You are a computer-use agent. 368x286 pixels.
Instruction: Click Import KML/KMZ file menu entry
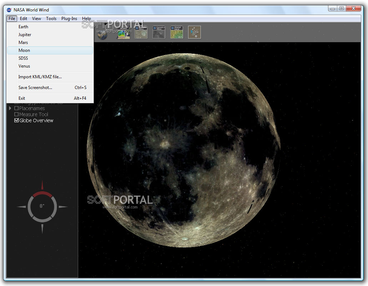coord(40,77)
